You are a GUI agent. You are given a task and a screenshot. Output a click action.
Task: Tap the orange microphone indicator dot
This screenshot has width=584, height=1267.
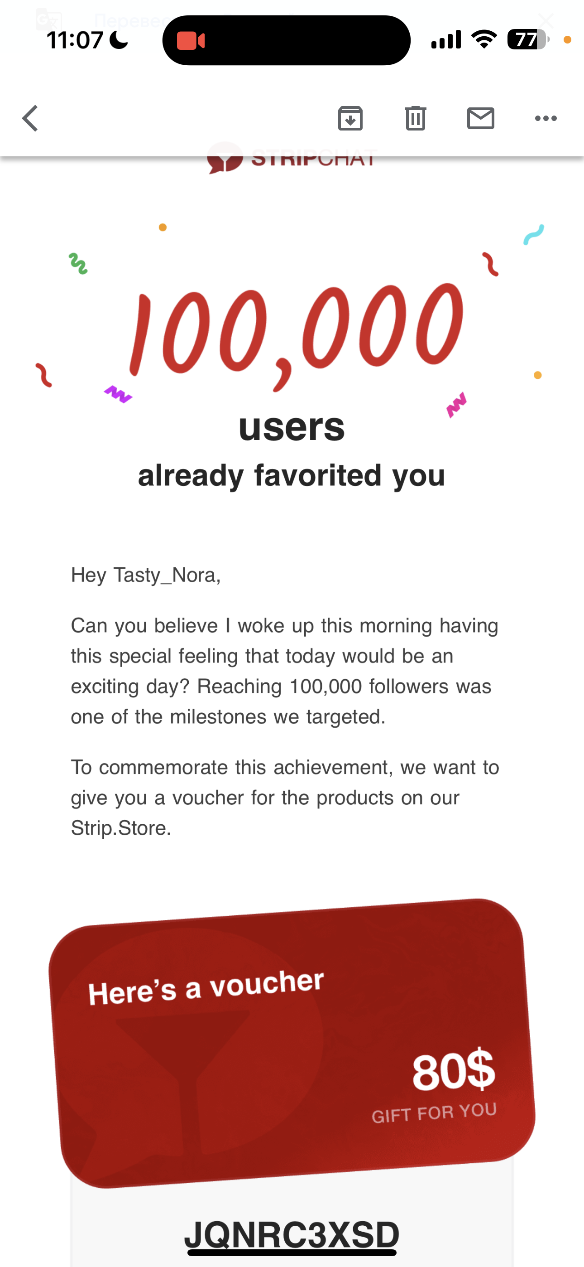click(x=567, y=40)
